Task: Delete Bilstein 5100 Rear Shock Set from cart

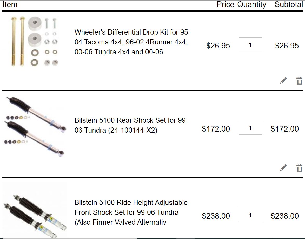Action: coord(299,167)
